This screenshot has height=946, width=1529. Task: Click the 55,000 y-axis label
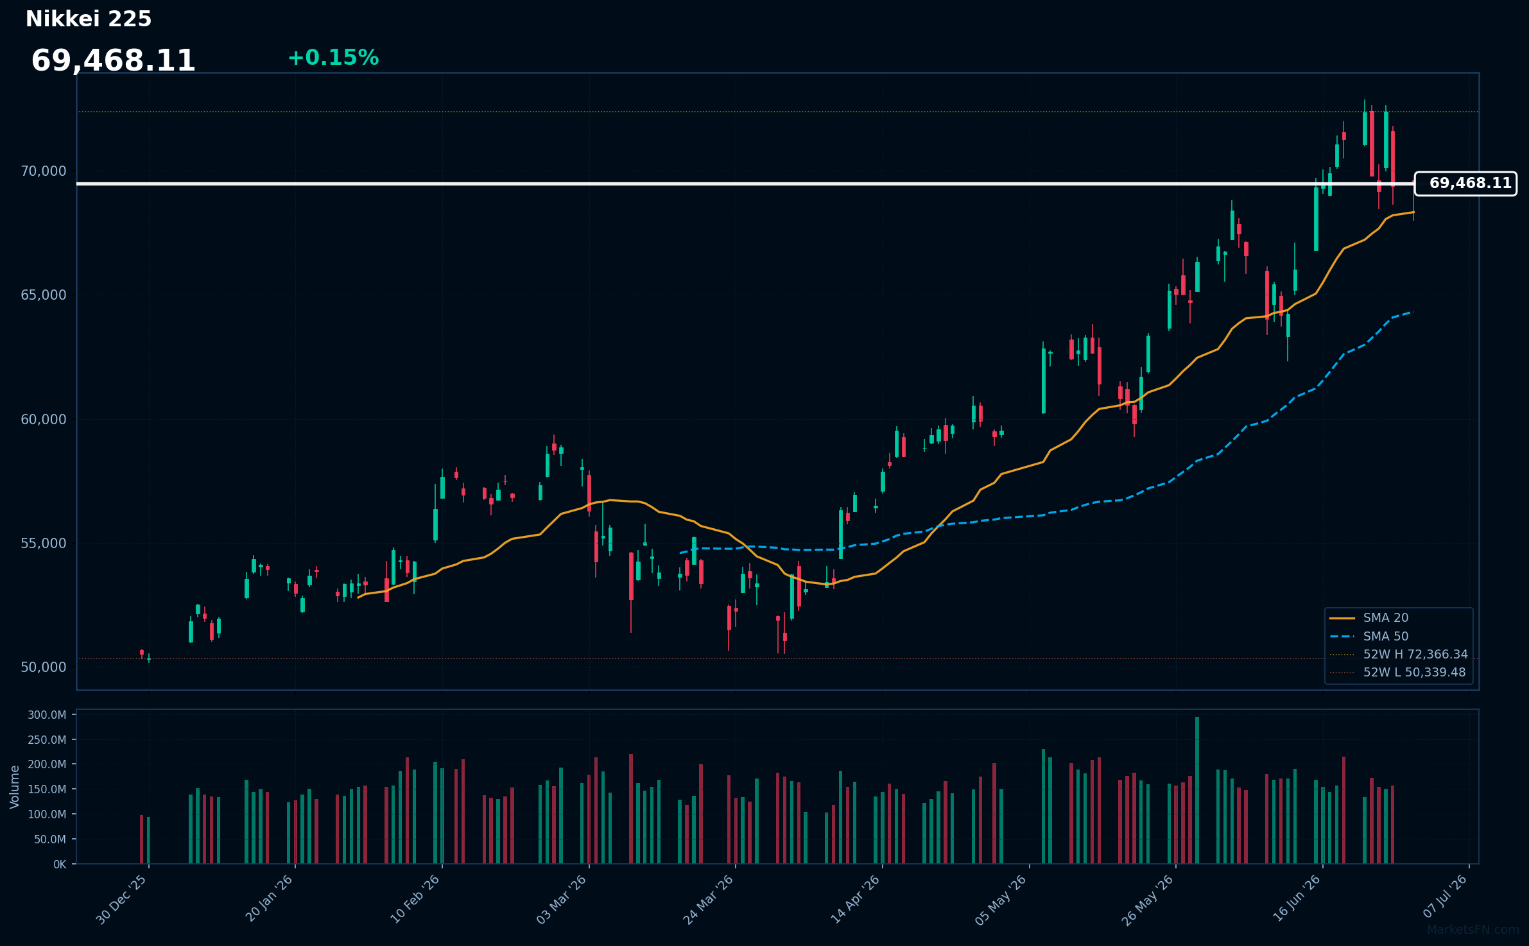point(44,544)
